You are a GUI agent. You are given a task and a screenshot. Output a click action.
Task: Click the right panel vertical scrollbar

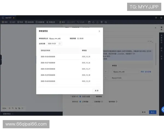[156, 54]
